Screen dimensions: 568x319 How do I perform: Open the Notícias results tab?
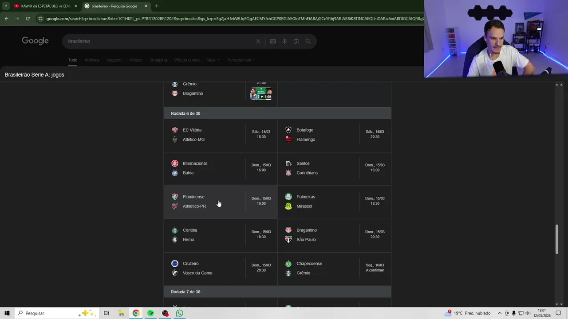(92, 60)
